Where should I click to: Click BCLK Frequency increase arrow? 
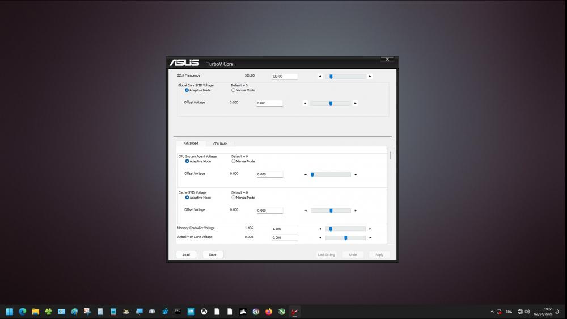pyautogui.click(x=370, y=76)
